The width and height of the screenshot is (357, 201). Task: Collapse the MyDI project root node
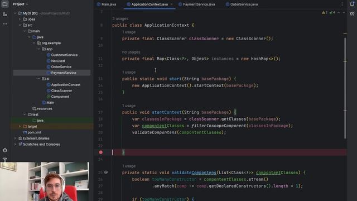tap(15, 13)
